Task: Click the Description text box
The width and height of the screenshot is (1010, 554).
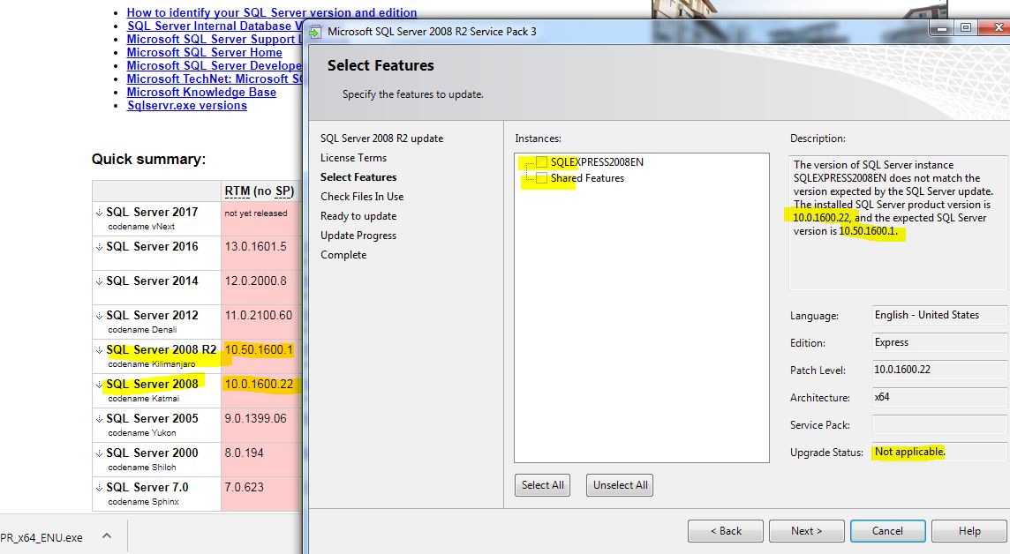Action: click(x=898, y=222)
